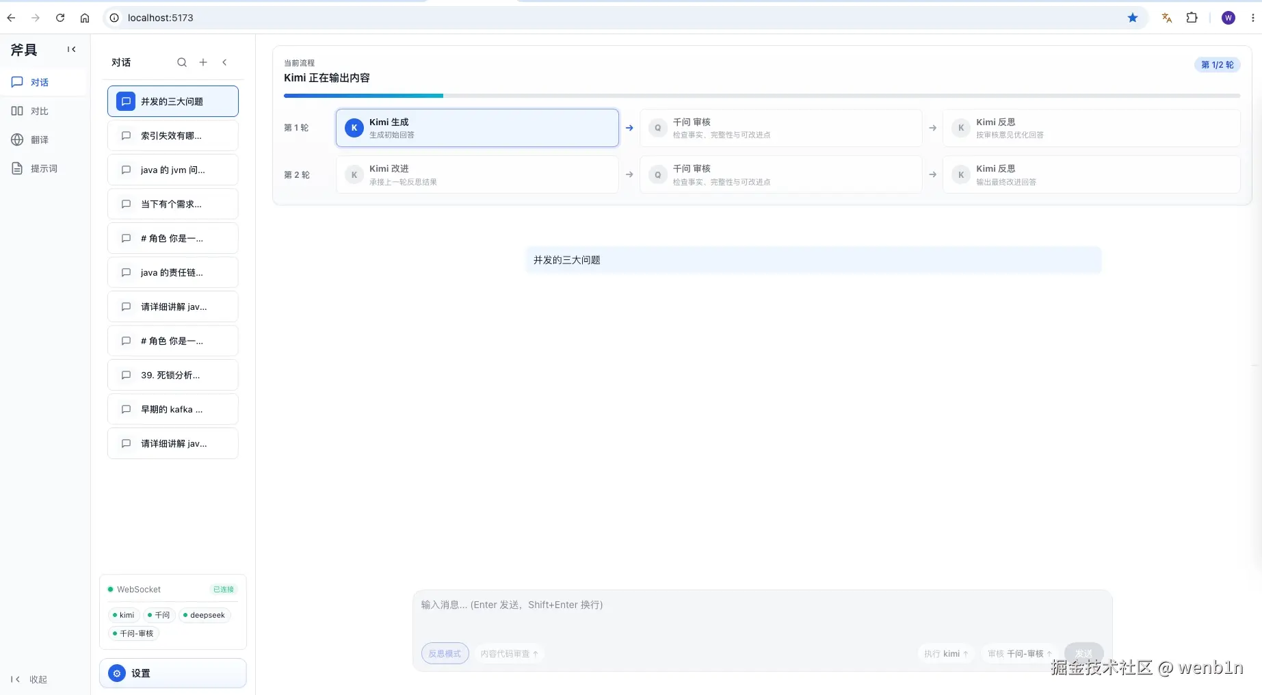Image resolution: width=1262 pixels, height=695 pixels.
Task: Open the browser extensions puzzle icon
Action: (1192, 18)
